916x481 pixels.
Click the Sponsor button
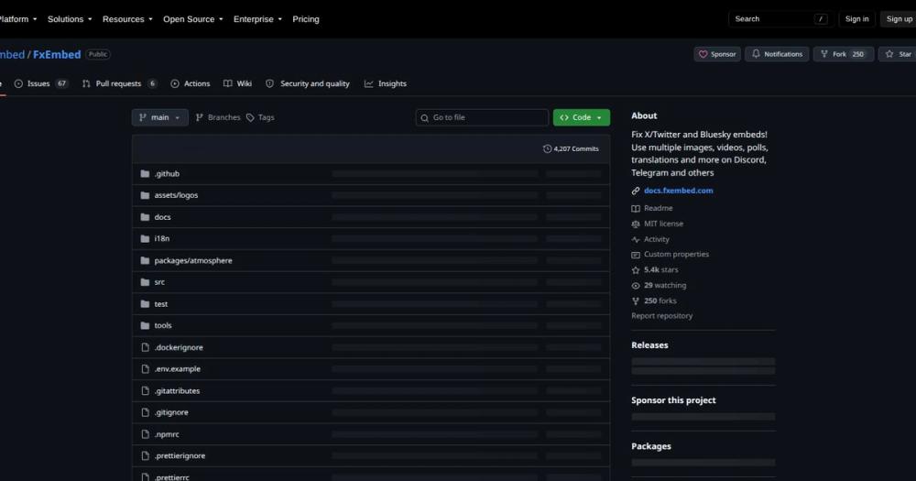coord(717,54)
